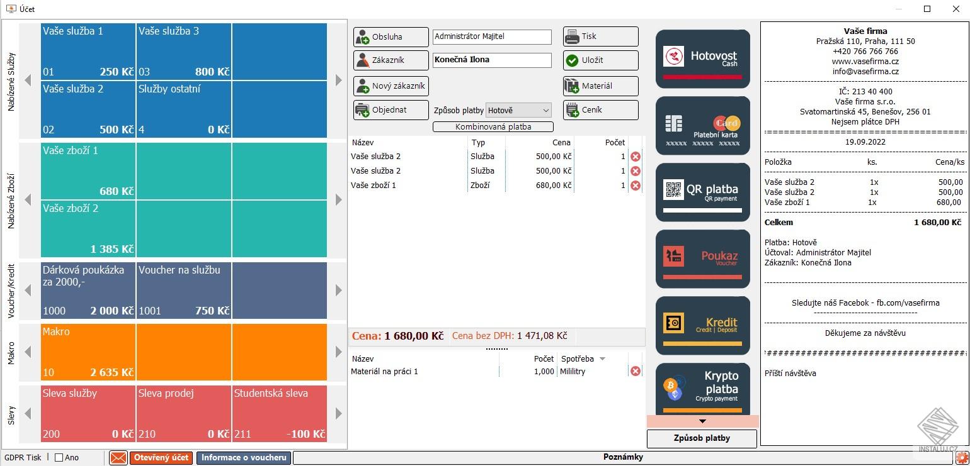The width and height of the screenshot is (970, 466).
Task: Apply the Sleva prodej discount tile
Action: click(184, 414)
